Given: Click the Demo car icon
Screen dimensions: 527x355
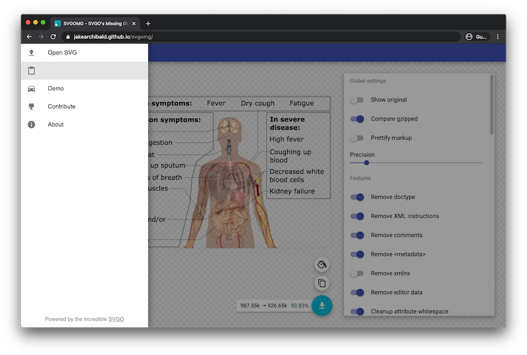Looking at the screenshot, I should point(31,89).
